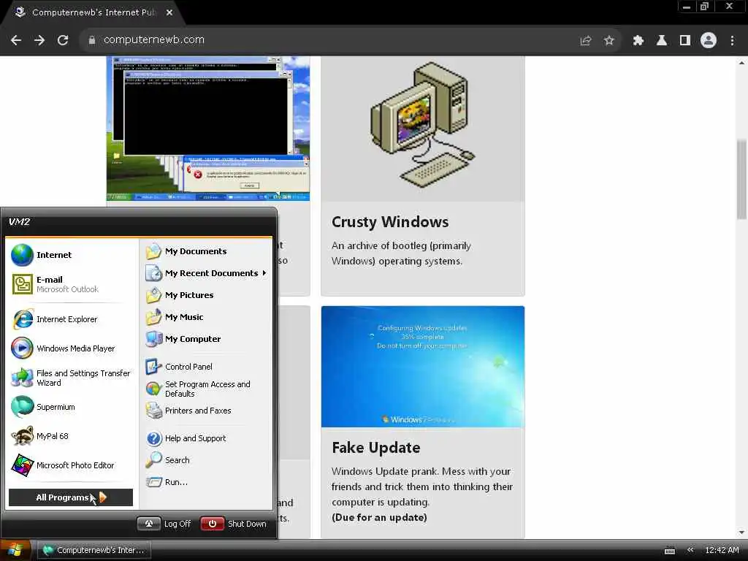Click the Windows XP errors screenshot thumbnail
This screenshot has width=748, height=561.
click(208, 129)
